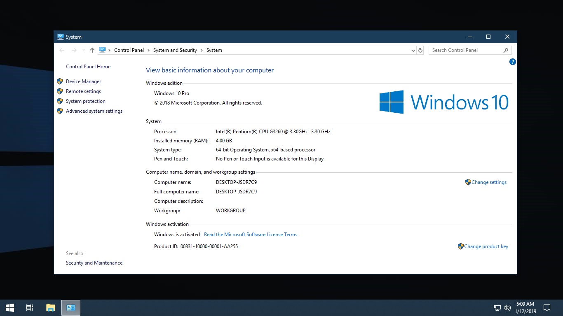
Task: Go to Control Panel Home
Action: pos(88,67)
